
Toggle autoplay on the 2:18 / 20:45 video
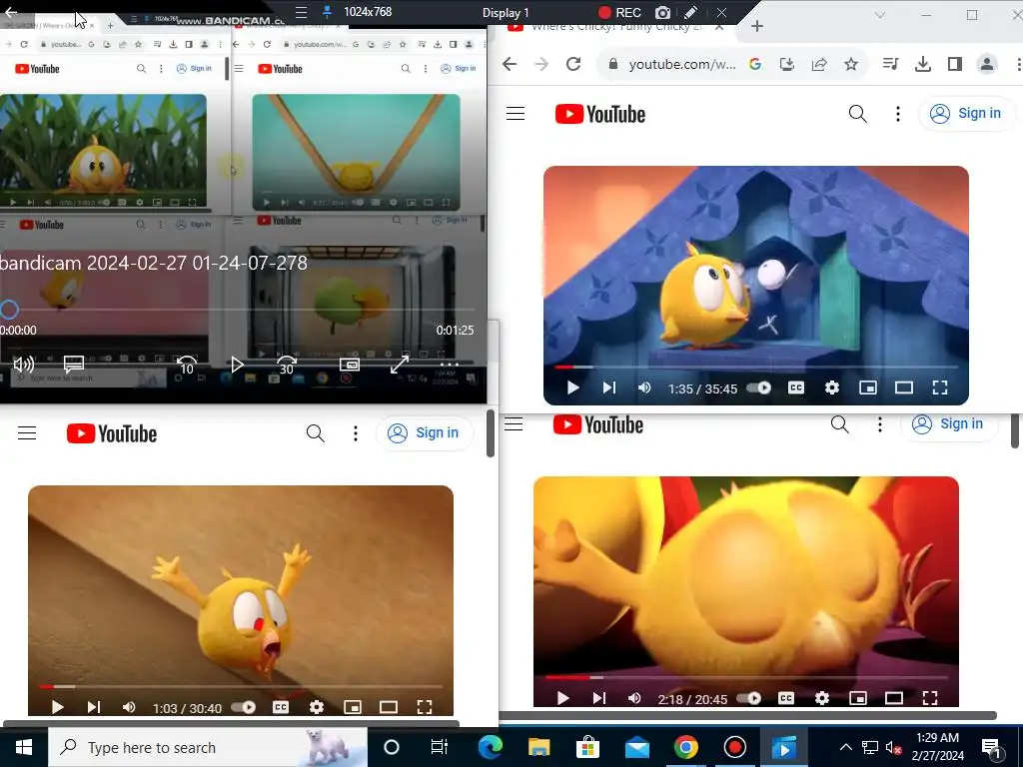click(x=749, y=698)
